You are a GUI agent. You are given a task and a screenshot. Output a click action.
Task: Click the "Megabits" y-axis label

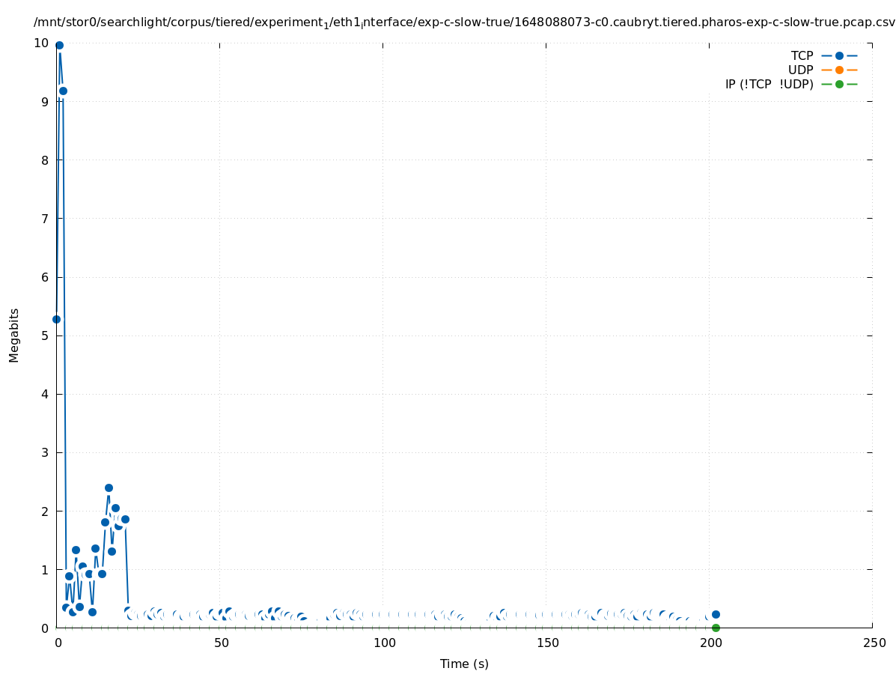[14, 335]
